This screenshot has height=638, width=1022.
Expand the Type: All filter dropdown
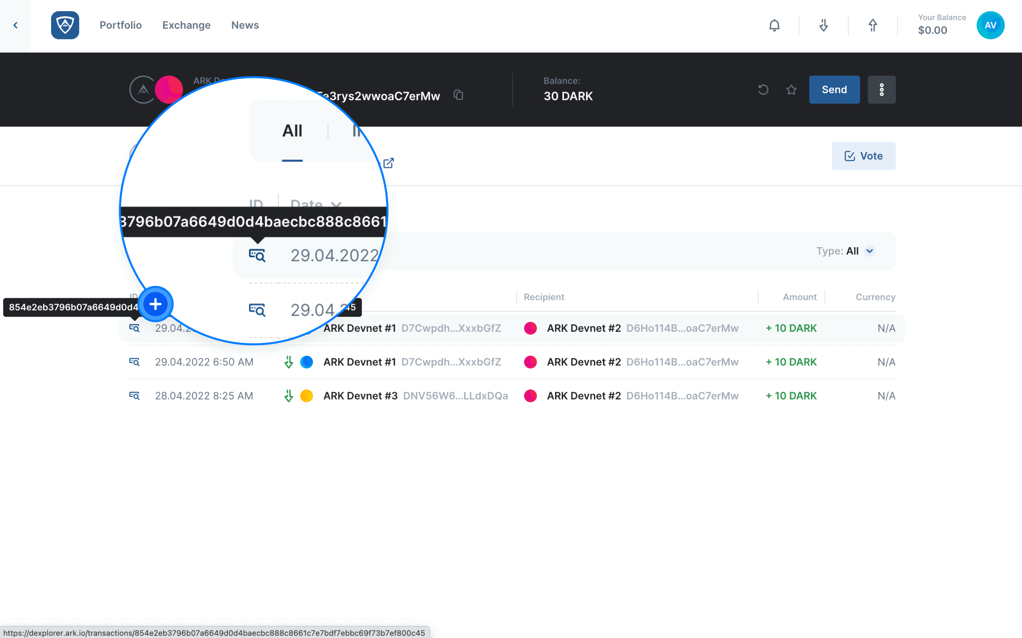click(846, 251)
